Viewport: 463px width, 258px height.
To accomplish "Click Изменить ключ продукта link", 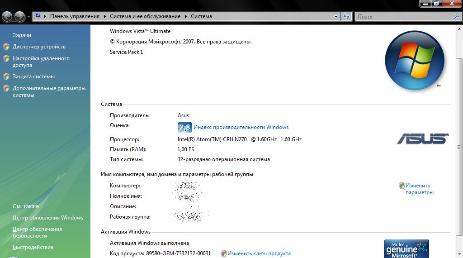I will 259,253.
